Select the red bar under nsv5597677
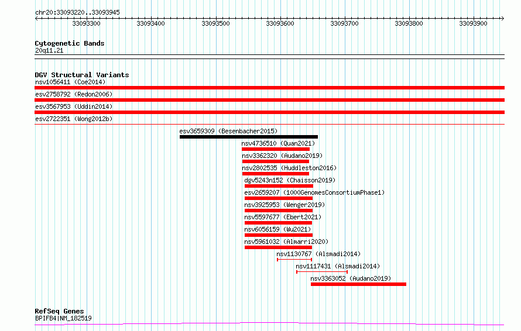The height and width of the screenshot is (331, 521). click(x=279, y=223)
